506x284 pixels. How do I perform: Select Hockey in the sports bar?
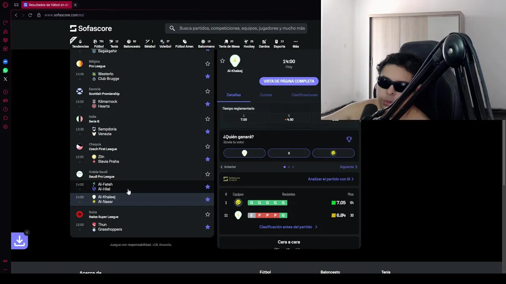point(249,43)
